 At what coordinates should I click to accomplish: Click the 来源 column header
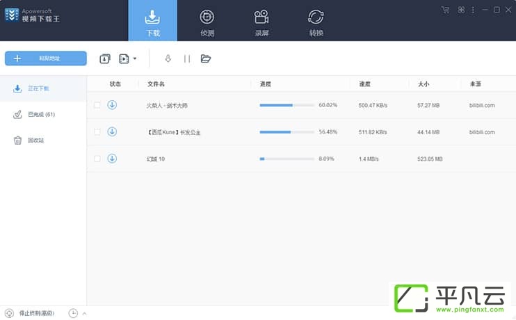476,84
